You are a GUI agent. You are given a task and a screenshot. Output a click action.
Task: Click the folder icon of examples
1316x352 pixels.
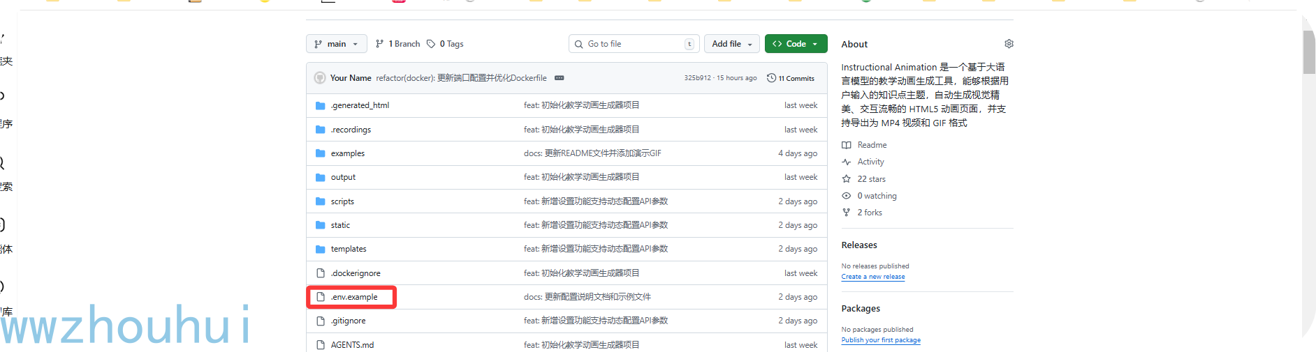coord(321,153)
